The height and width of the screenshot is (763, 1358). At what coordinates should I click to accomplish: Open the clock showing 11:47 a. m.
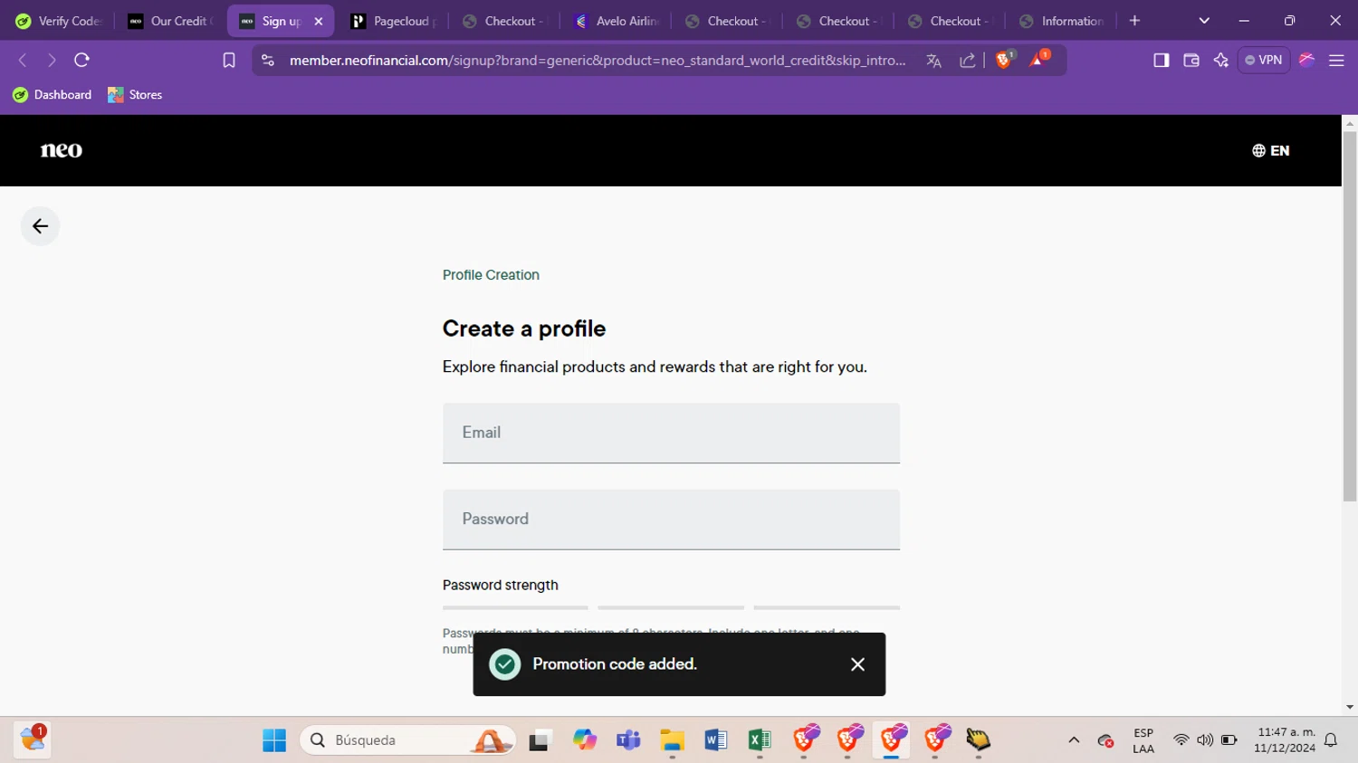pos(1285,740)
